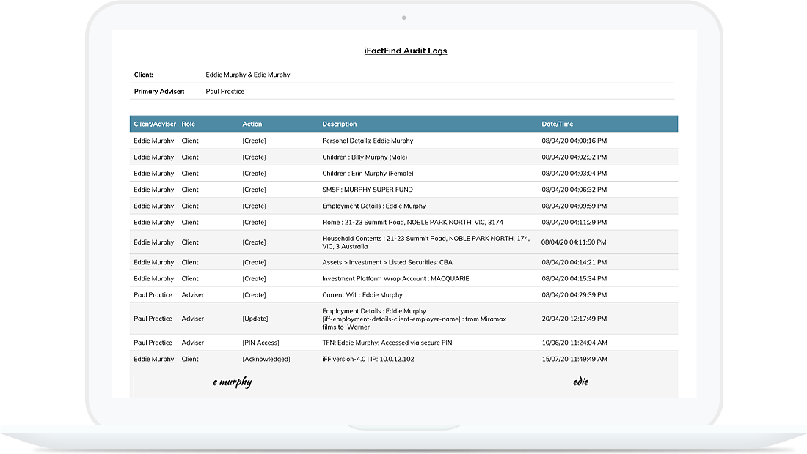The width and height of the screenshot is (807, 454).
Task: Click the Action column header
Action: pyautogui.click(x=252, y=124)
